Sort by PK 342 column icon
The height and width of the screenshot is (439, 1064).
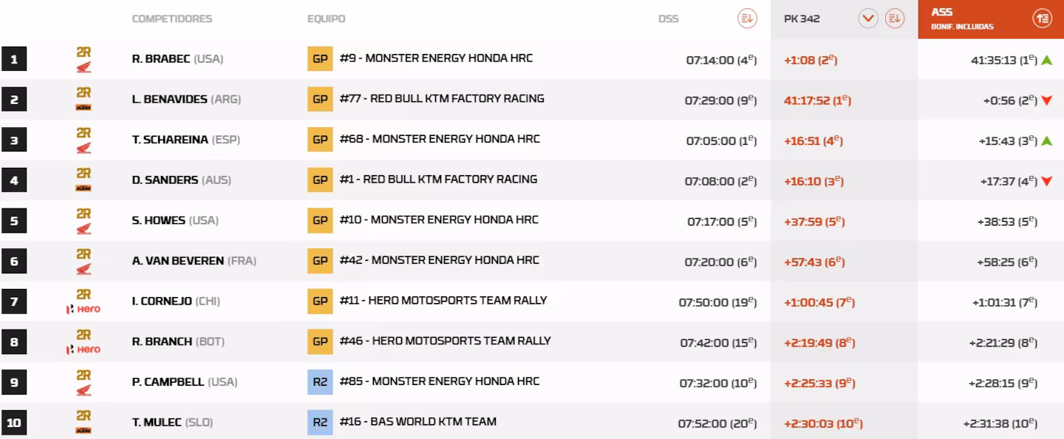[895, 19]
